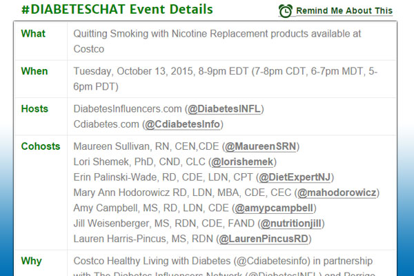Click the Hosts row label
This screenshot has height=276, width=414.
coord(34,109)
